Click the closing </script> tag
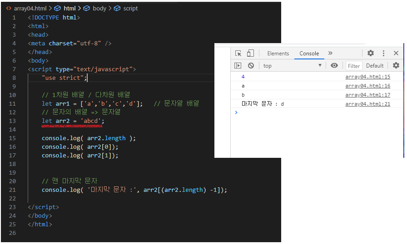The height and width of the screenshot is (244, 407). tap(43, 207)
